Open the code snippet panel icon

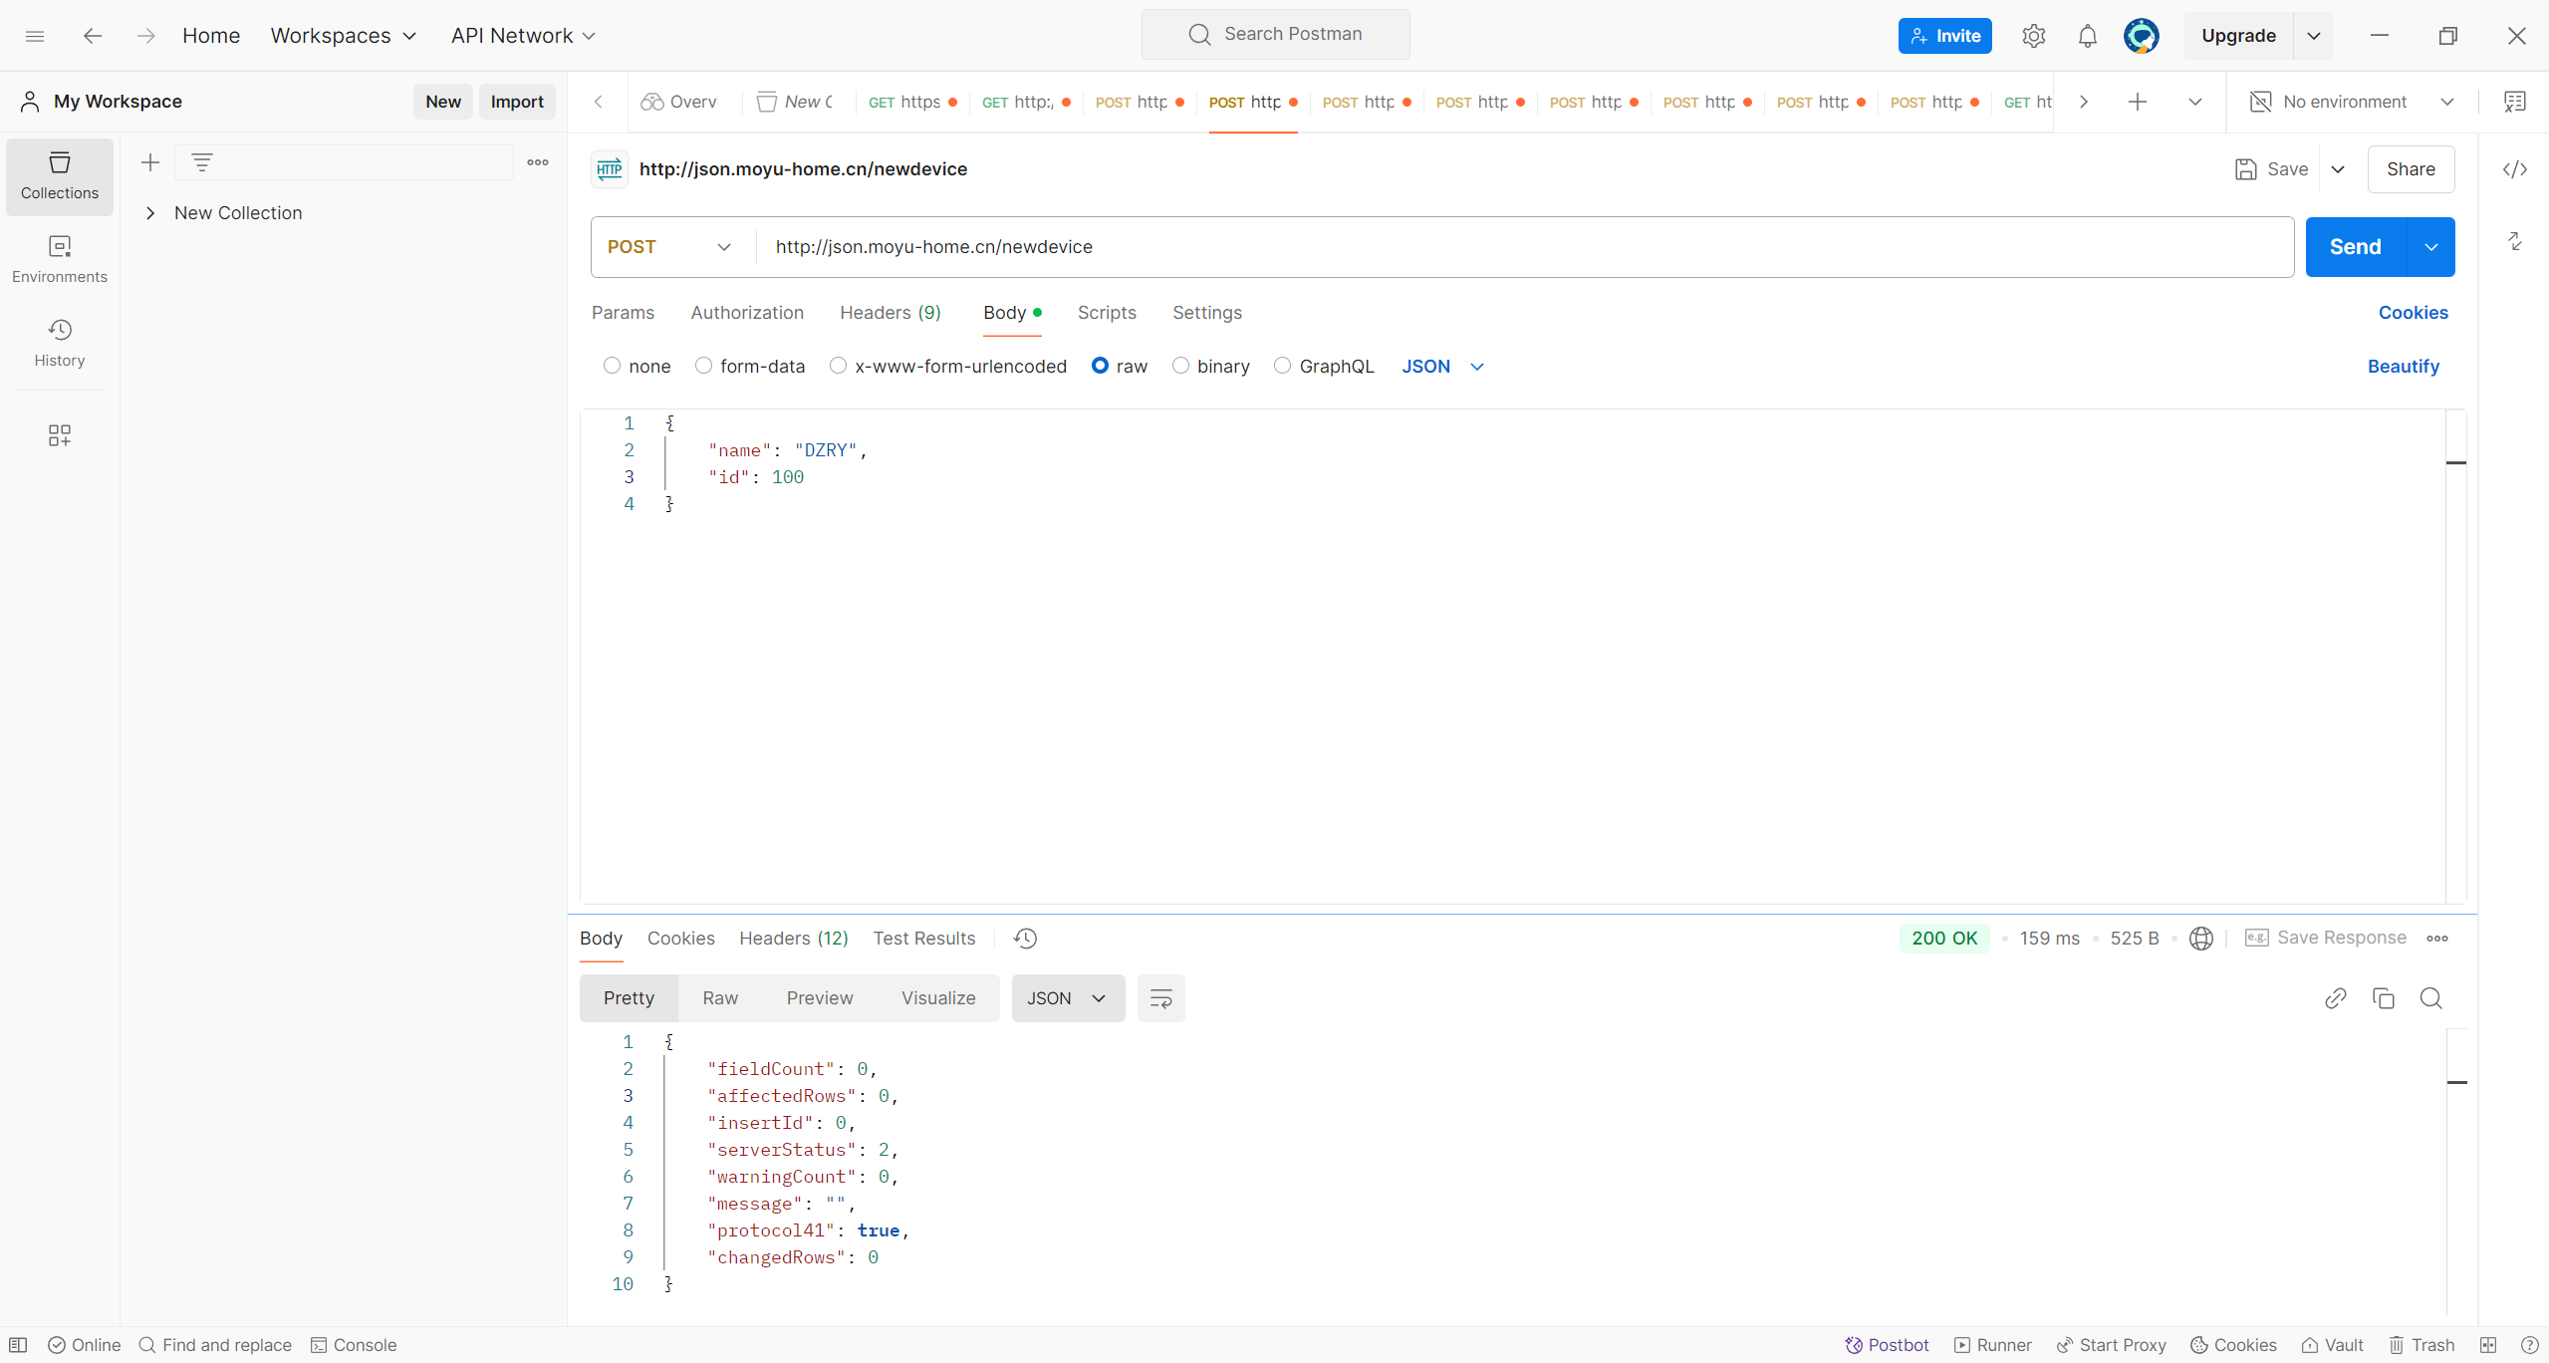[x=2515, y=169]
